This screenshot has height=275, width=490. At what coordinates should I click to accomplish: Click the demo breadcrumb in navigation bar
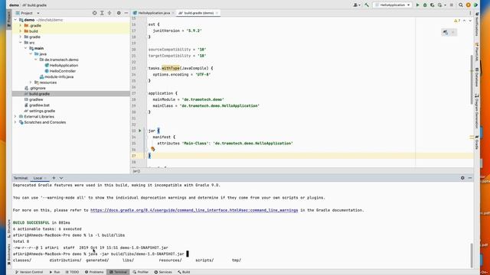point(14,5)
